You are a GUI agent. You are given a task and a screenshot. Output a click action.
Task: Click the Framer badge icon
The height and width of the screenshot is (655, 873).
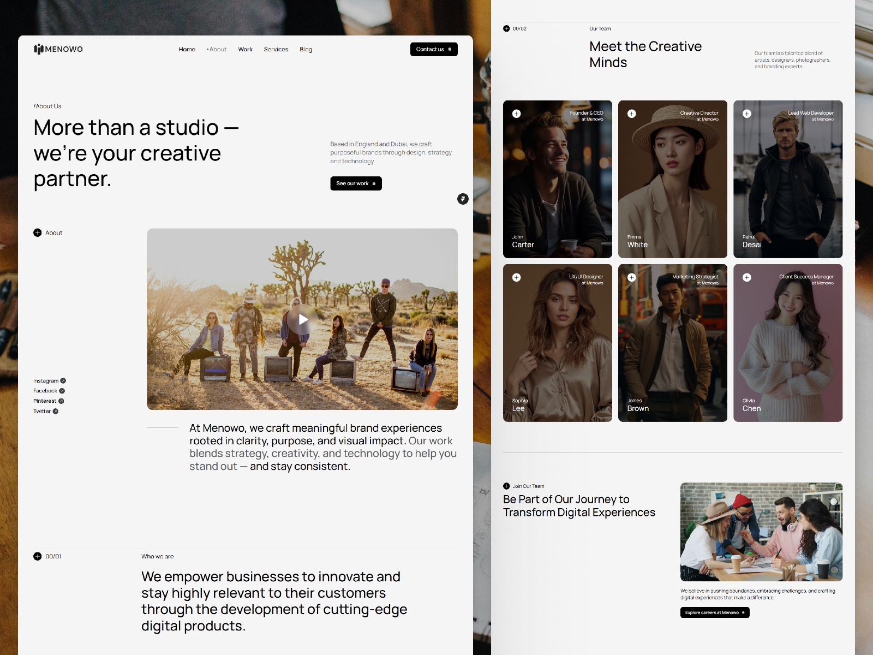(x=463, y=199)
